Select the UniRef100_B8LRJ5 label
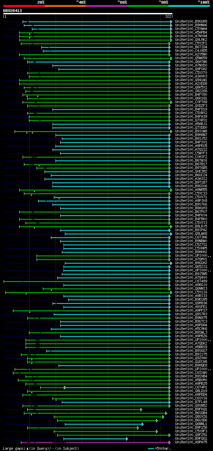 191,226
